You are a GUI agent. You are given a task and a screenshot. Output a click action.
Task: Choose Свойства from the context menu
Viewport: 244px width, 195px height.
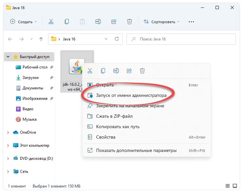146,137
